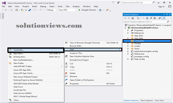This screenshot has height=103, width=173.
Task: Click the notifications flag icon
Action: tap(113, 2)
